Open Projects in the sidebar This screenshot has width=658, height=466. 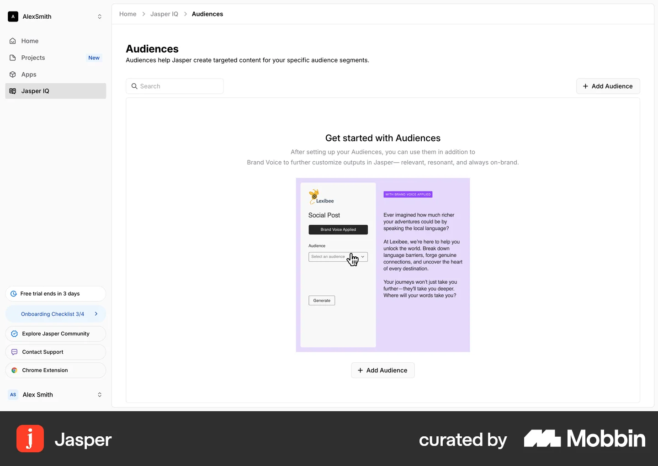point(55,58)
